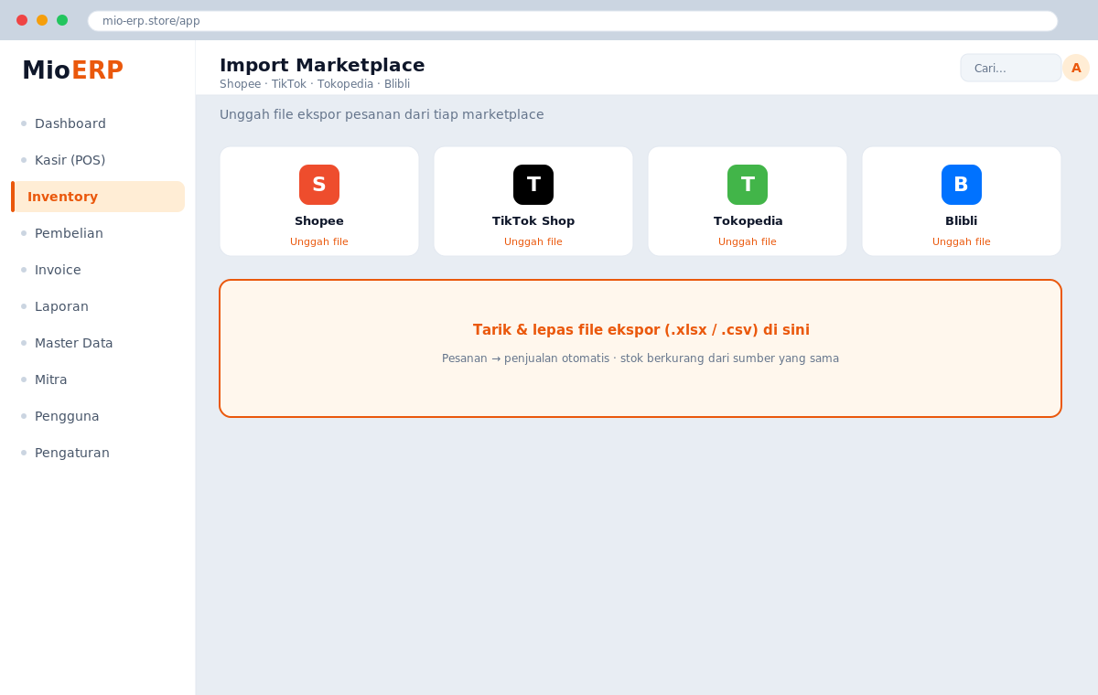Click the Shopee · TikTok · Tokopedia · Blibli subtitle
This screenshot has height=695, width=1098.
tap(315, 84)
